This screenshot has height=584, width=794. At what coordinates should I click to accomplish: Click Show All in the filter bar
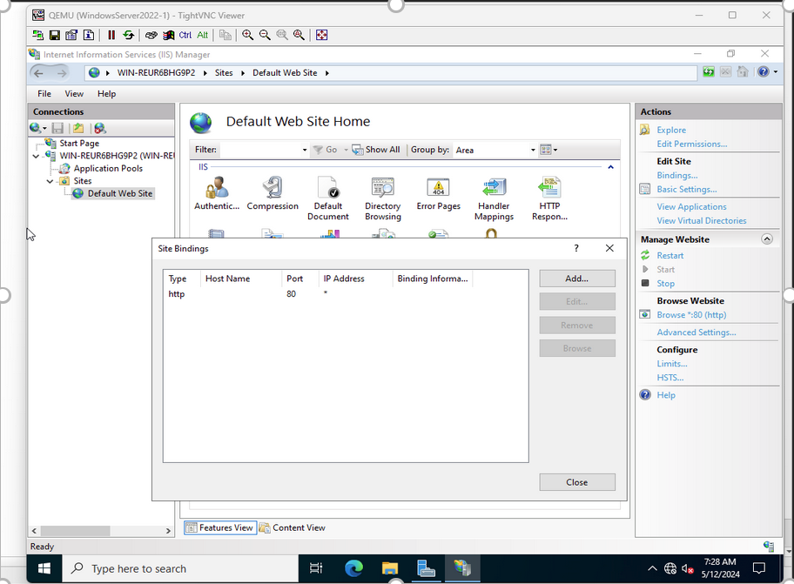(x=376, y=150)
